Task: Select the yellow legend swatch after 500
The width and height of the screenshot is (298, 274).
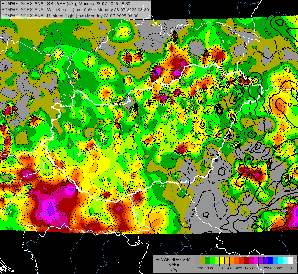Action: (x=222, y=261)
